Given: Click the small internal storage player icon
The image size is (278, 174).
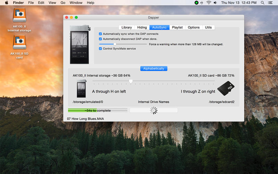Looking at the screenshot, I should pos(82,88).
